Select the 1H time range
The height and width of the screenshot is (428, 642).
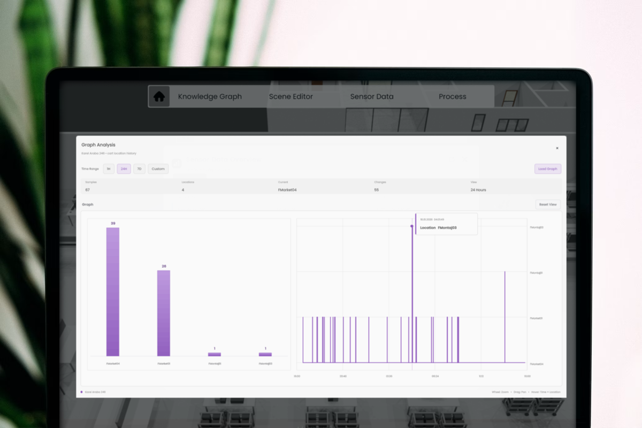[109, 169]
